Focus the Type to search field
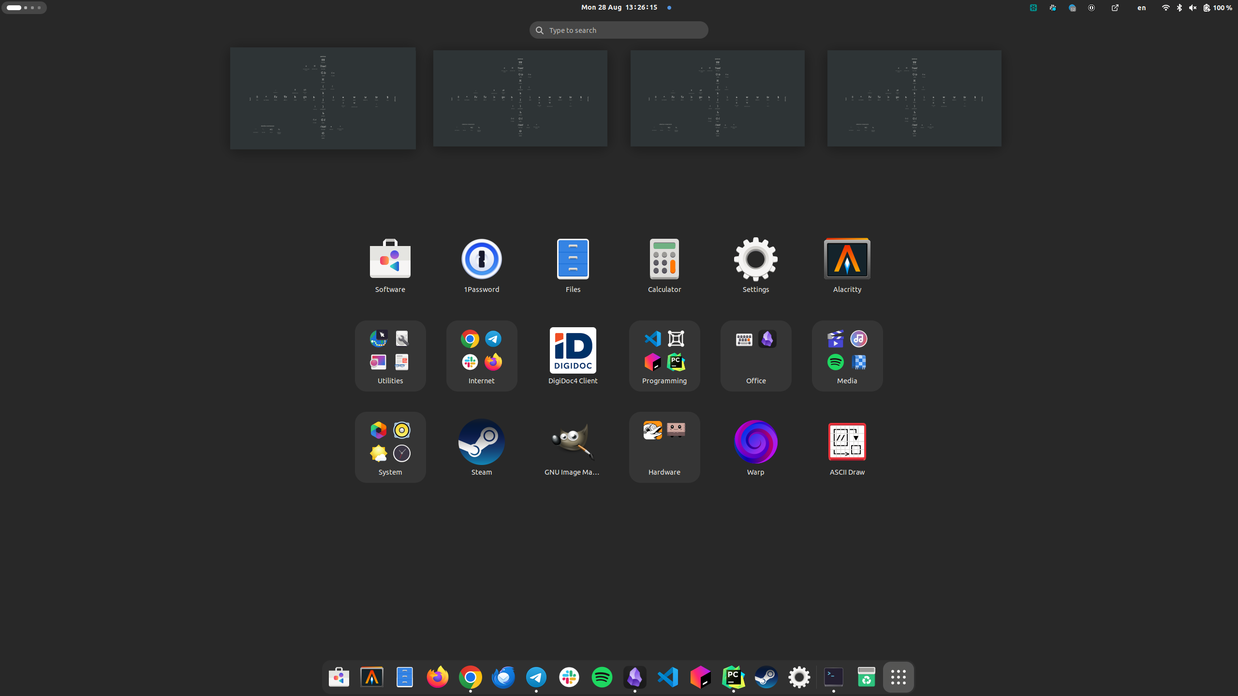The height and width of the screenshot is (696, 1238). [x=619, y=30]
